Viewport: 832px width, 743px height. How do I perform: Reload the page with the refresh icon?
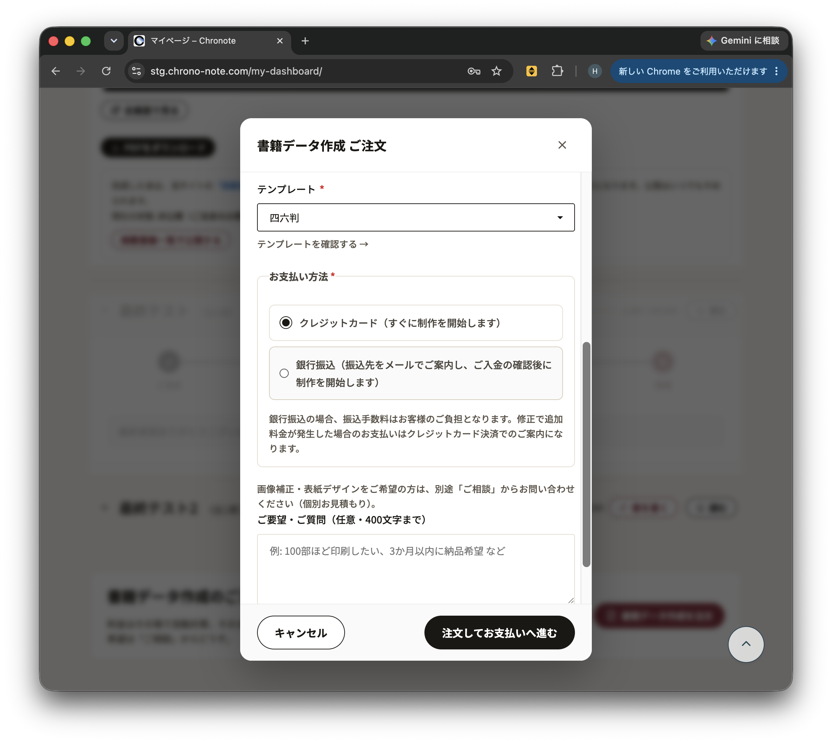click(106, 71)
